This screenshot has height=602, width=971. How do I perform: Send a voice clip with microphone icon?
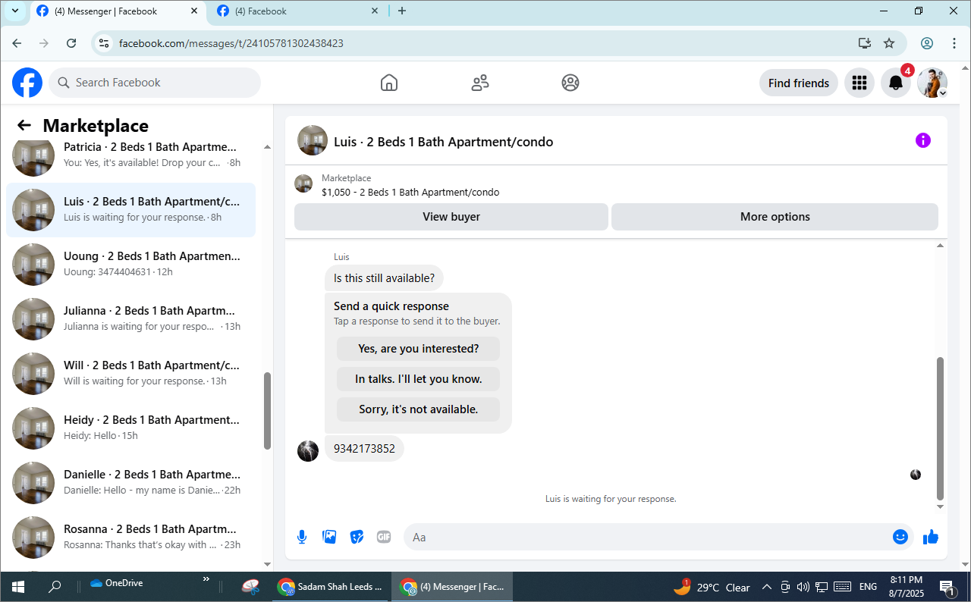click(x=302, y=537)
